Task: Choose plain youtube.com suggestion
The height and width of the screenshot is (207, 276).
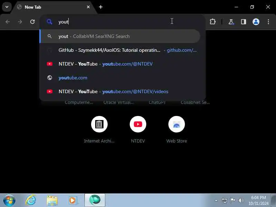Action: tap(120, 78)
